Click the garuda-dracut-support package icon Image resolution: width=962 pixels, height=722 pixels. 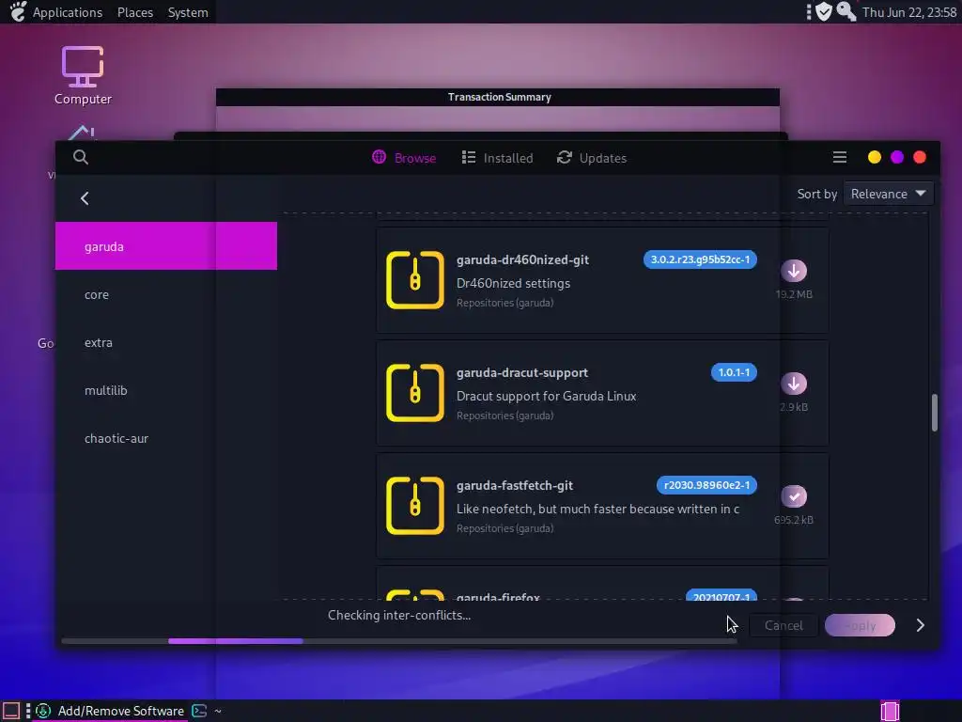(x=414, y=393)
